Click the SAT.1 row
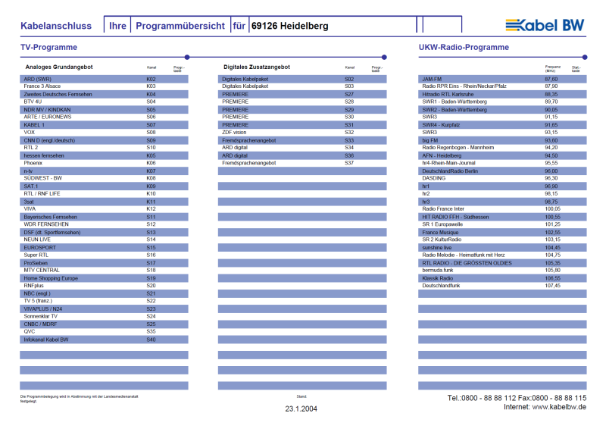The height and width of the screenshot is (429, 606). click(x=104, y=186)
